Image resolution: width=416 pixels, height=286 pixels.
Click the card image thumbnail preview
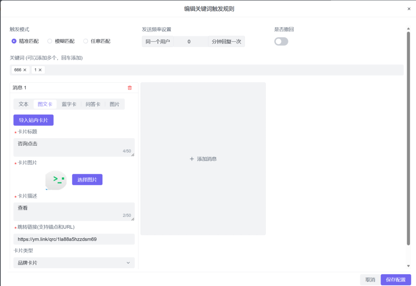point(56,180)
